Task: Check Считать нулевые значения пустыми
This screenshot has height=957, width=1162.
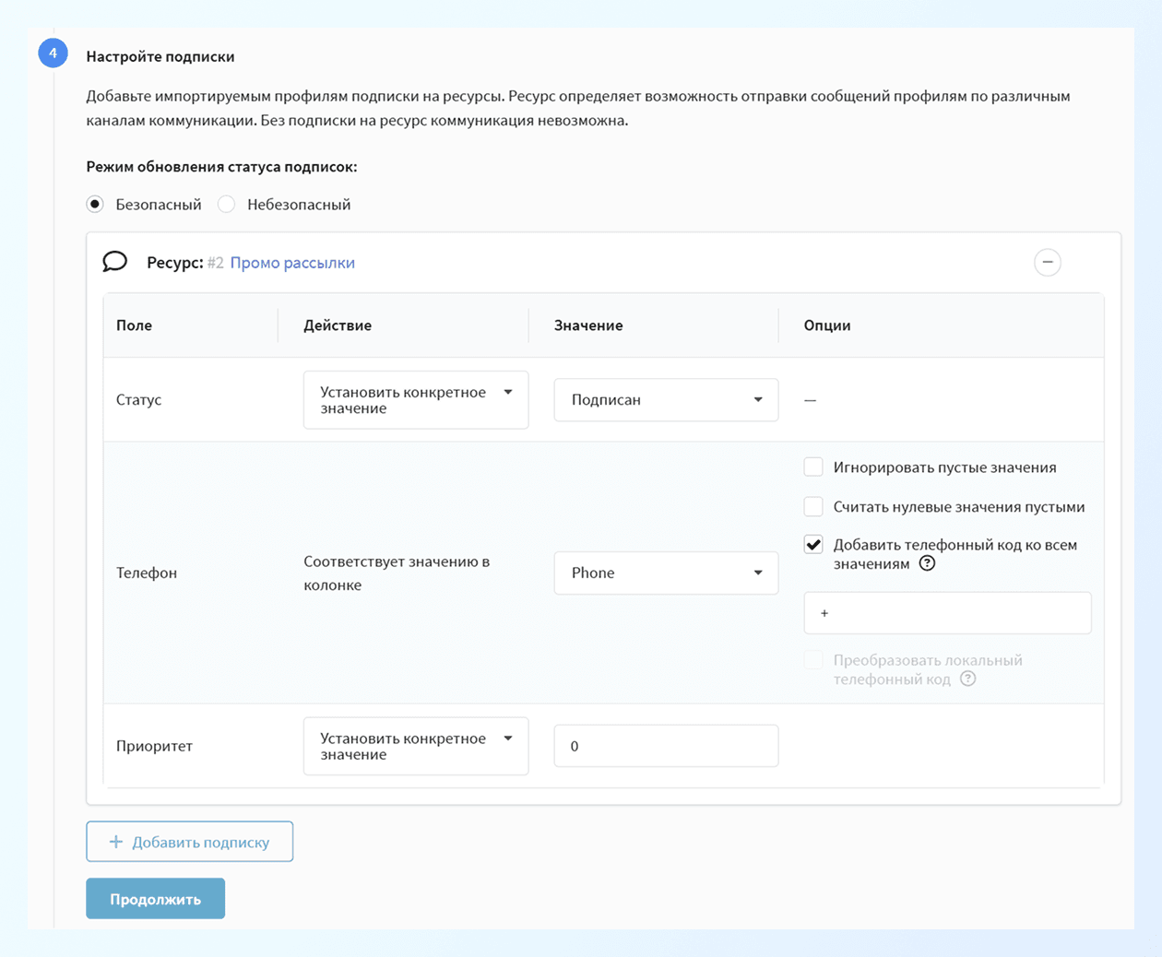Action: click(813, 507)
